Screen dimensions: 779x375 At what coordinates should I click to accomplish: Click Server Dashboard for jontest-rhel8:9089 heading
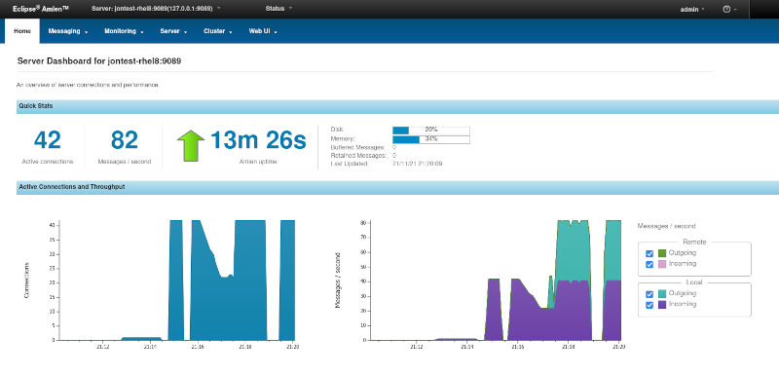[99, 61]
